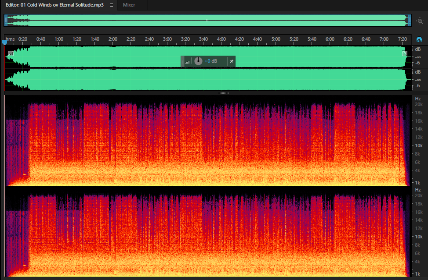Screen dimensions: 428x280
Task: Click 1:20 on the timeline ruler
Action: tap(77, 39)
